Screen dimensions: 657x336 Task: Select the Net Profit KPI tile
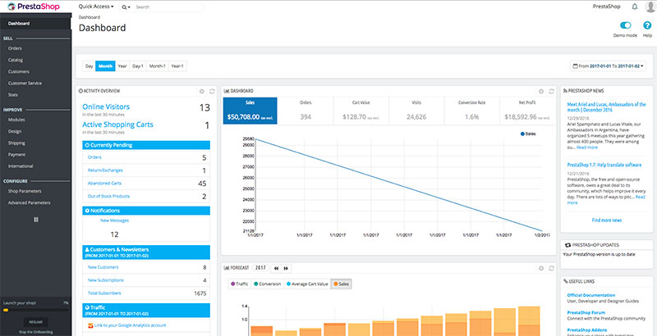point(526,111)
